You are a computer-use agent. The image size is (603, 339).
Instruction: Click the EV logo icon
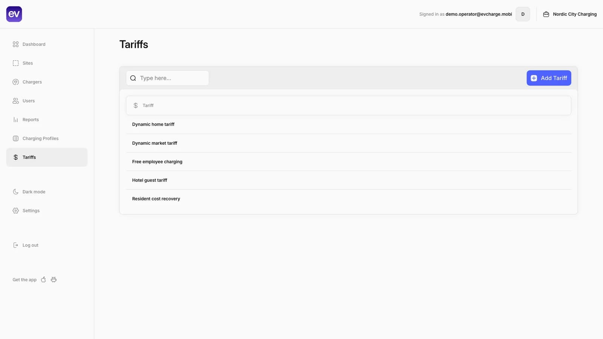(14, 14)
